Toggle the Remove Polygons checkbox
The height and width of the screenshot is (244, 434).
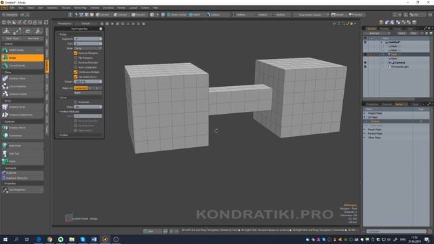pyautogui.click(x=75, y=53)
